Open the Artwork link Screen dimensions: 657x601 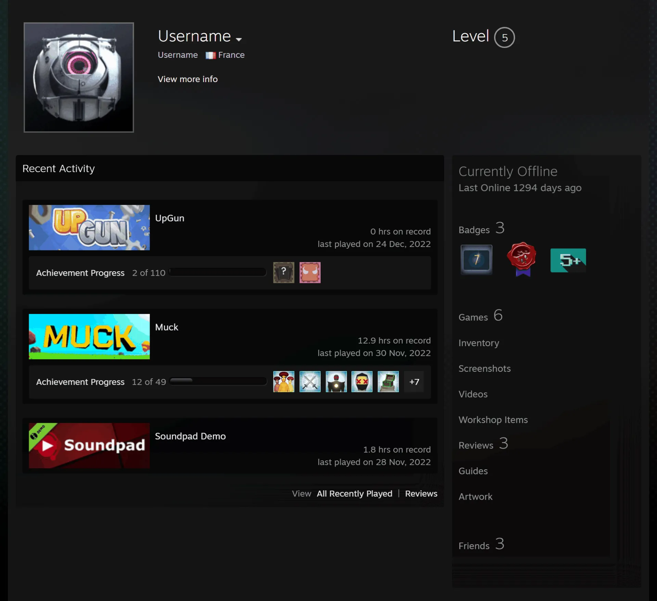pos(475,497)
